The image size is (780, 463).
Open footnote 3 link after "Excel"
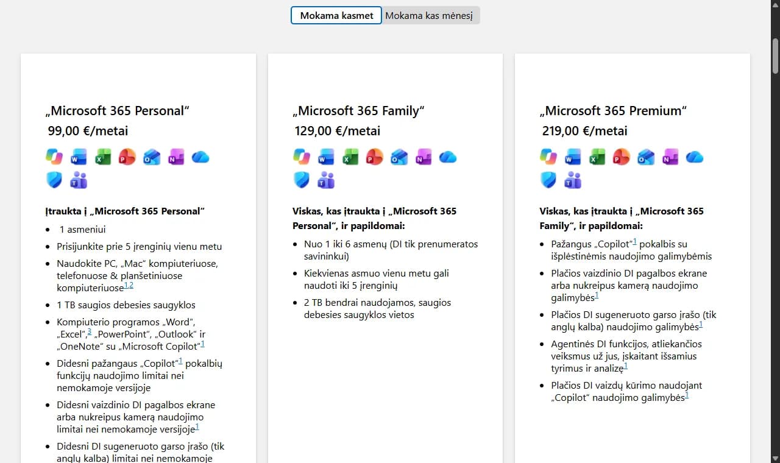pos(89,332)
